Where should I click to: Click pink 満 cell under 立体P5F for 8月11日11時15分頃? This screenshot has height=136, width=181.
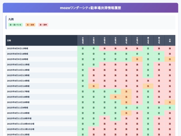pyautogui.click(x=94, y=129)
